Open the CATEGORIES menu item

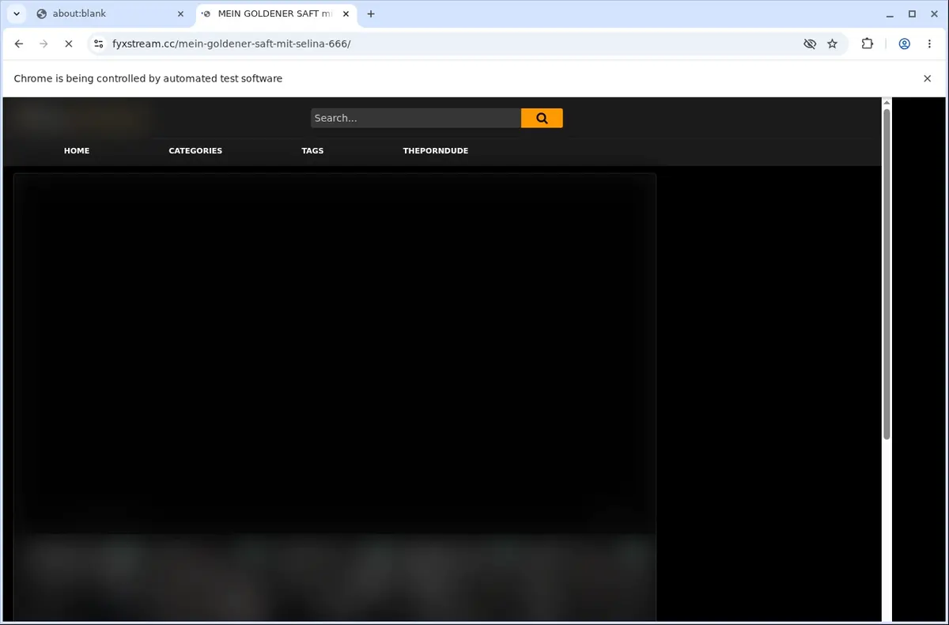(195, 150)
